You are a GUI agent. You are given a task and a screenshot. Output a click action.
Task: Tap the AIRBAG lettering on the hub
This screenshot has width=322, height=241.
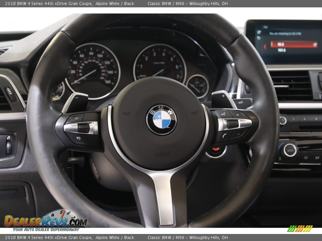point(163,154)
